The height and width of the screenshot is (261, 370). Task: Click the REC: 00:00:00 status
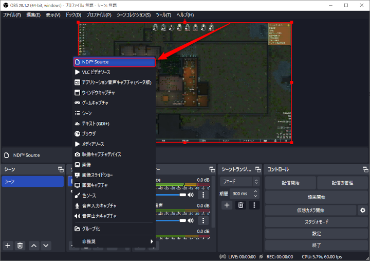[x=280, y=257]
